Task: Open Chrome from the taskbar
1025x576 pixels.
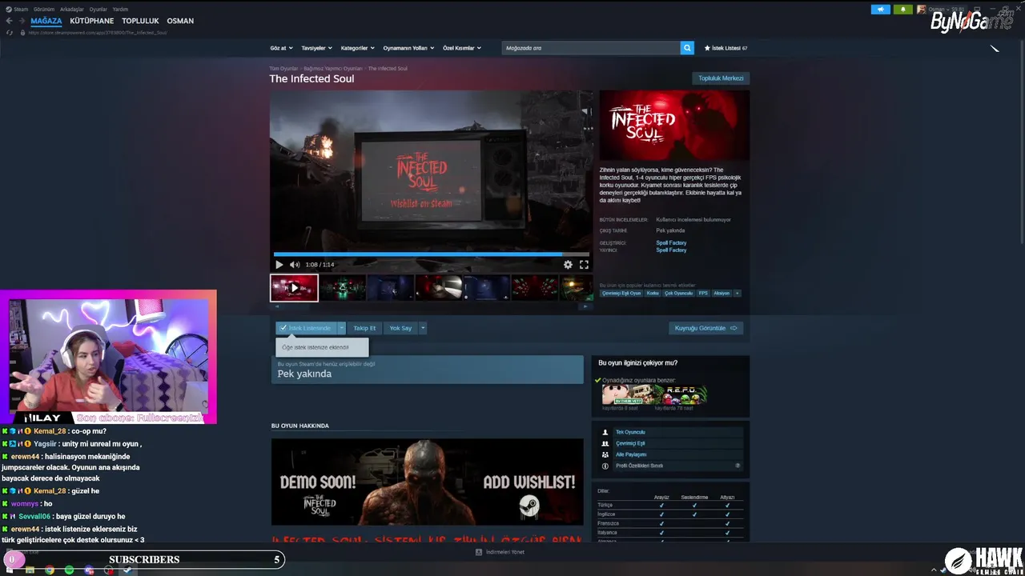Action: pos(50,570)
